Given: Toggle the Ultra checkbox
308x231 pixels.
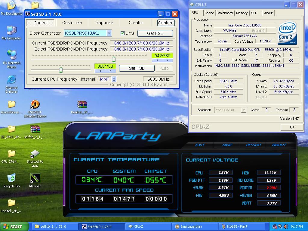Looking at the screenshot, I should tap(123, 33).
